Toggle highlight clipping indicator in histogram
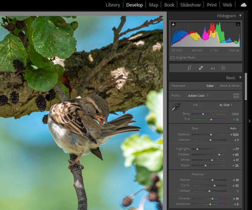Viewport: 252px width, 210px height. click(x=238, y=24)
